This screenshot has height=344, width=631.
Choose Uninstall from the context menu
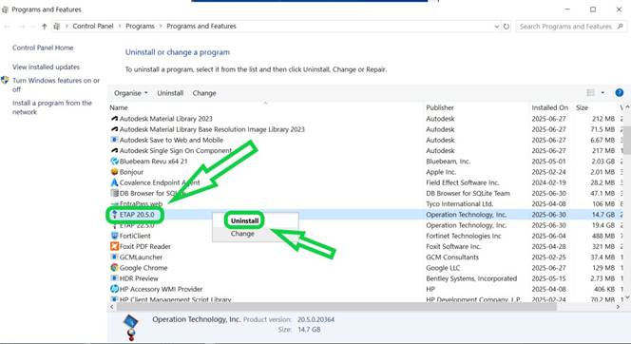[244, 220]
